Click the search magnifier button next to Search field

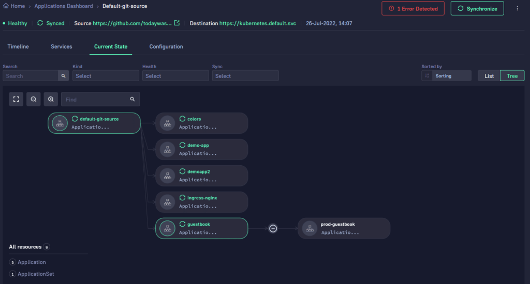[63, 76]
